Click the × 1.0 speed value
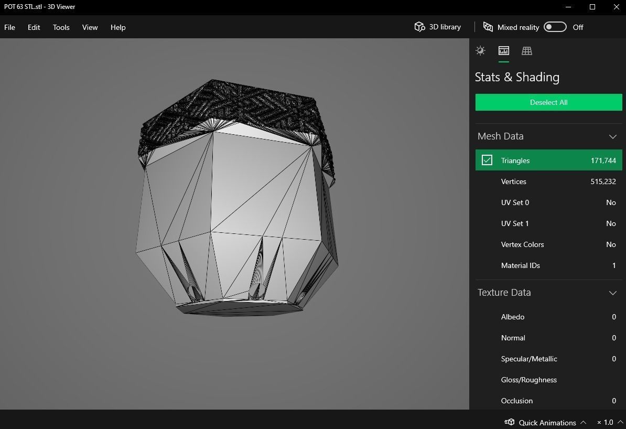Viewport: 626px width, 429px height. click(605, 422)
